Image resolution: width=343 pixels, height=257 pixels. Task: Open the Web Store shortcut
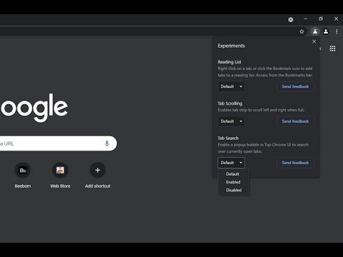pyautogui.click(x=60, y=176)
